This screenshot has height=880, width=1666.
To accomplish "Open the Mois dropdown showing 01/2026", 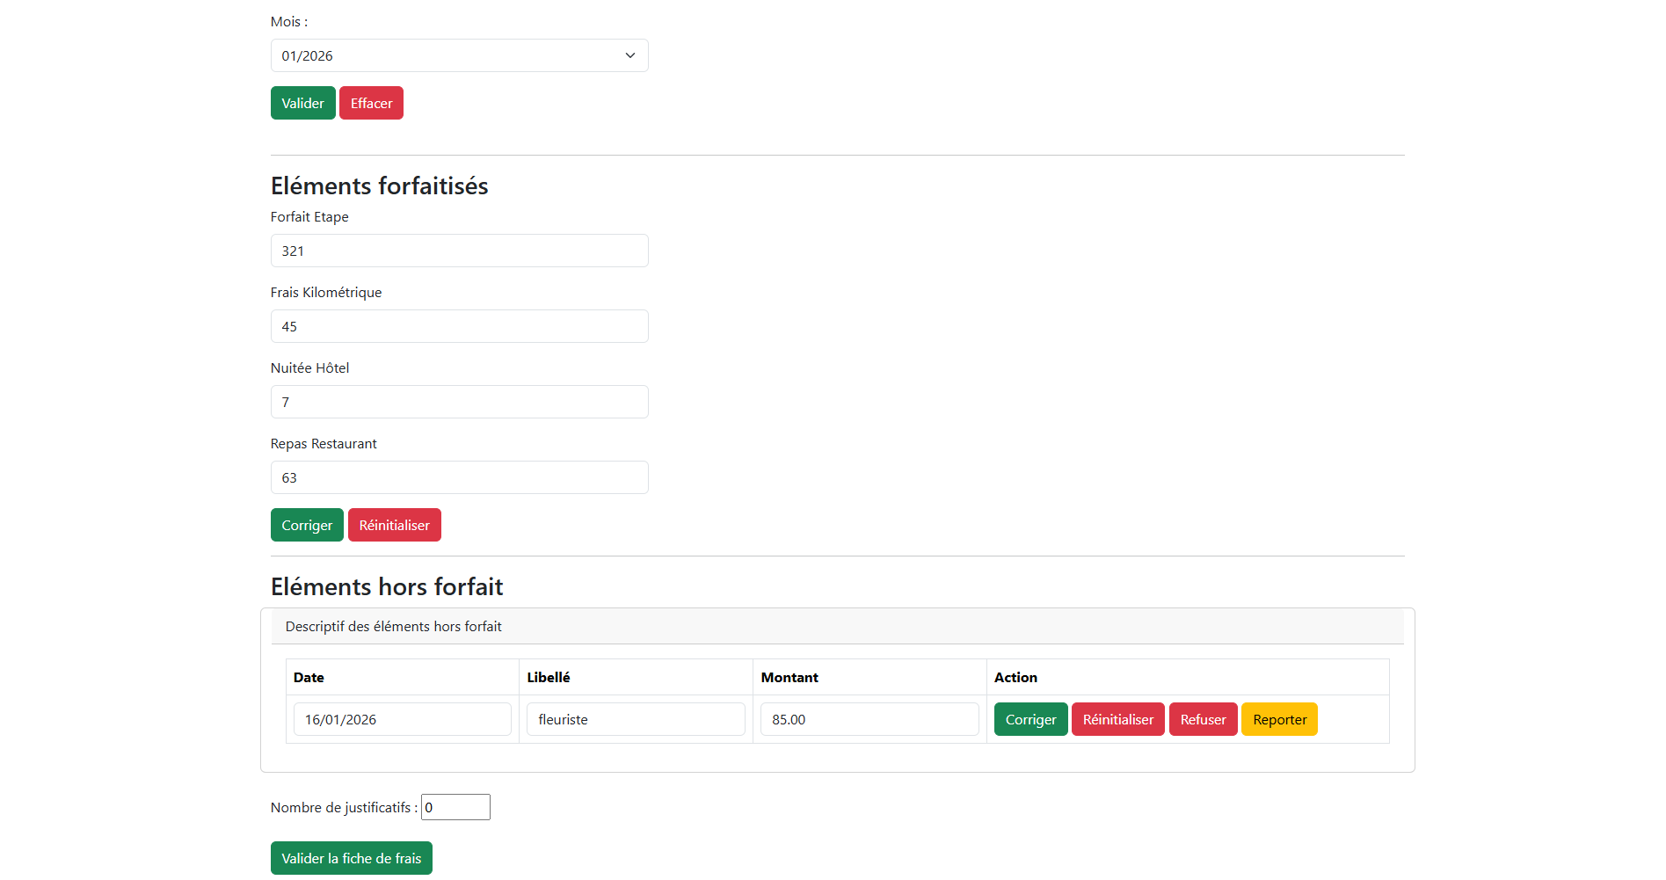I will click(x=458, y=55).
